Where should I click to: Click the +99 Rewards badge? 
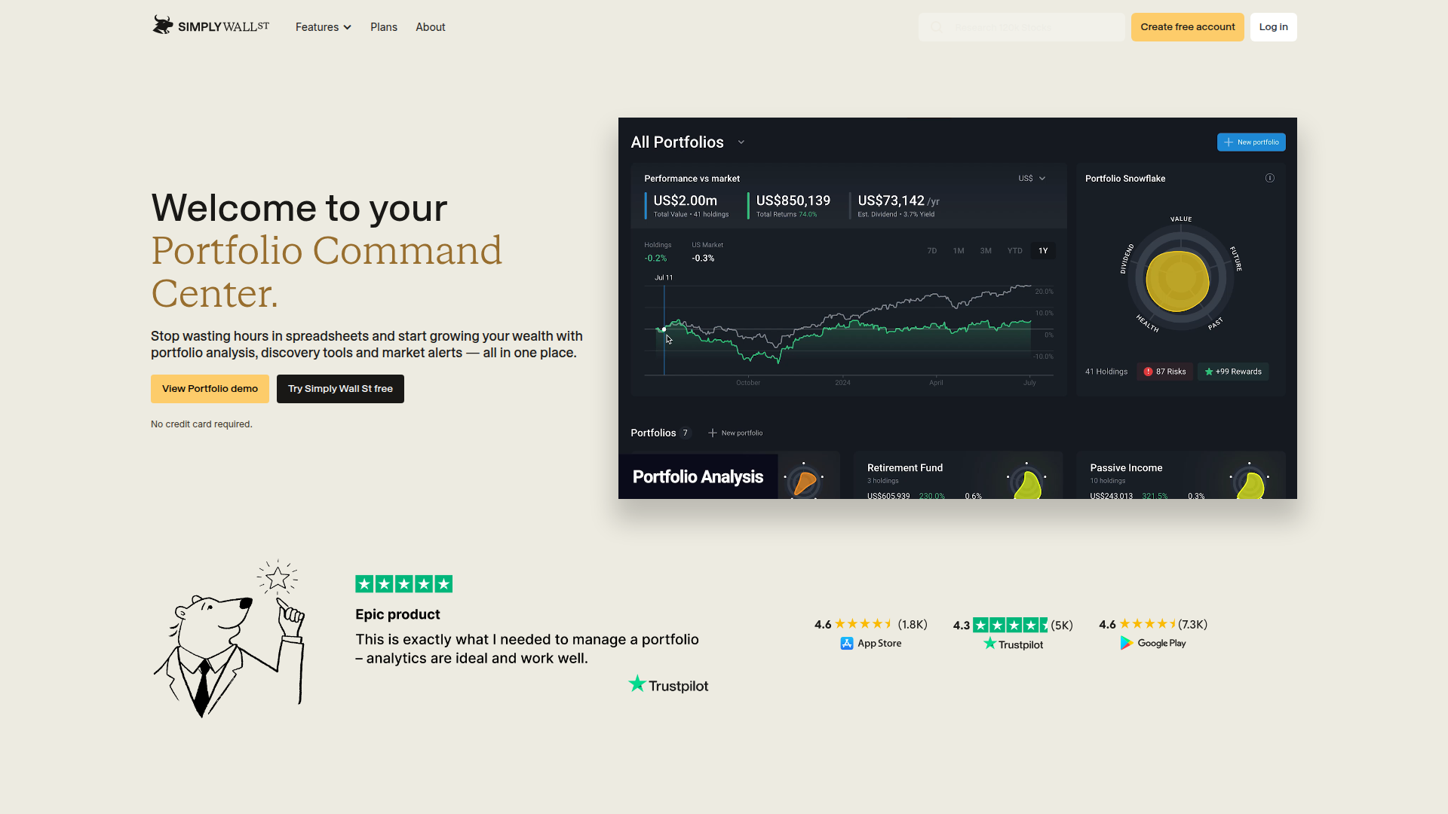point(1233,372)
